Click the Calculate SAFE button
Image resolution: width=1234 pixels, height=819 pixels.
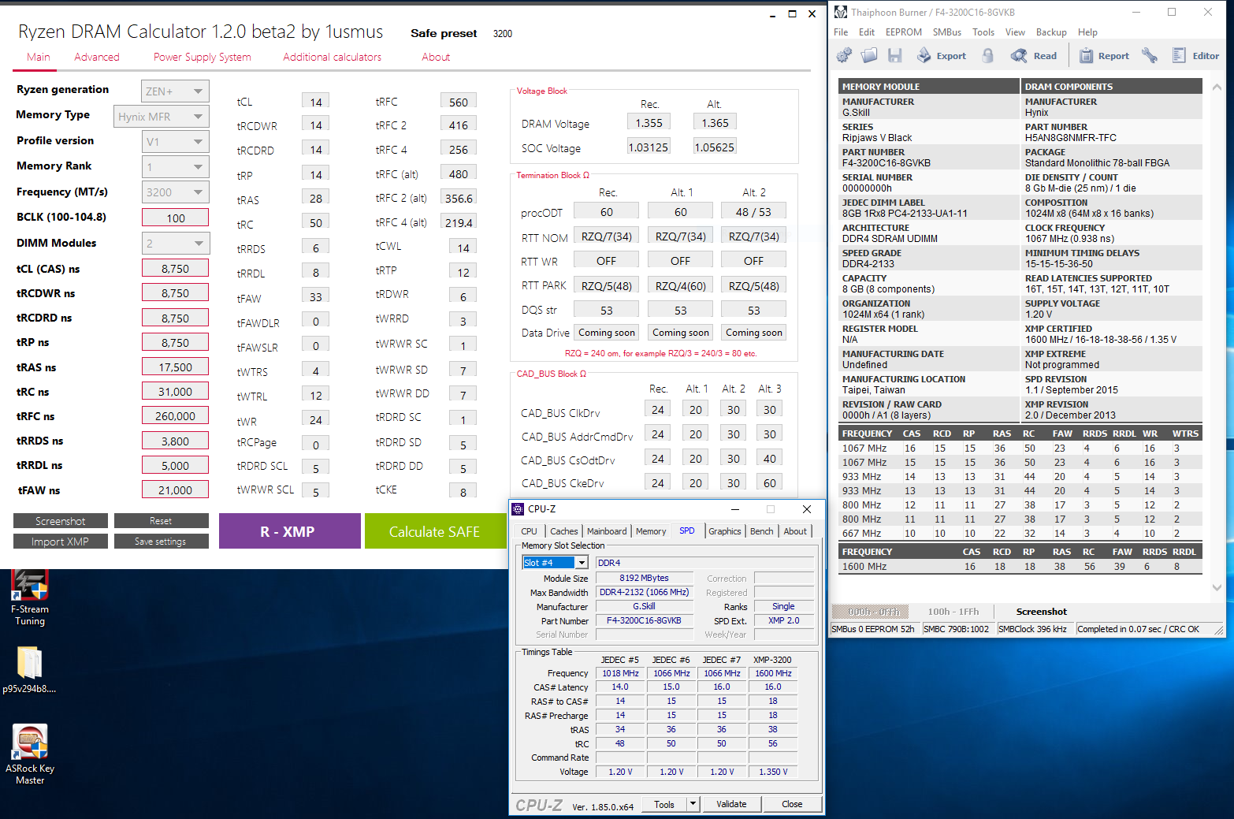(x=435, y=531)
